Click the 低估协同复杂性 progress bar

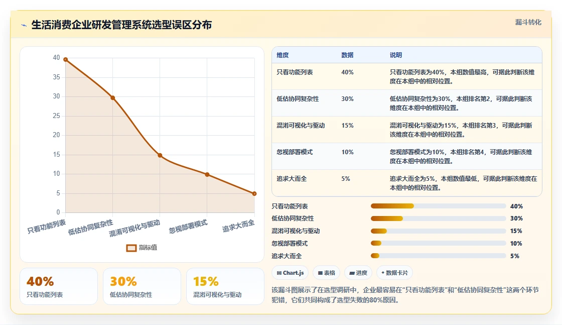(x=439, y=219)
